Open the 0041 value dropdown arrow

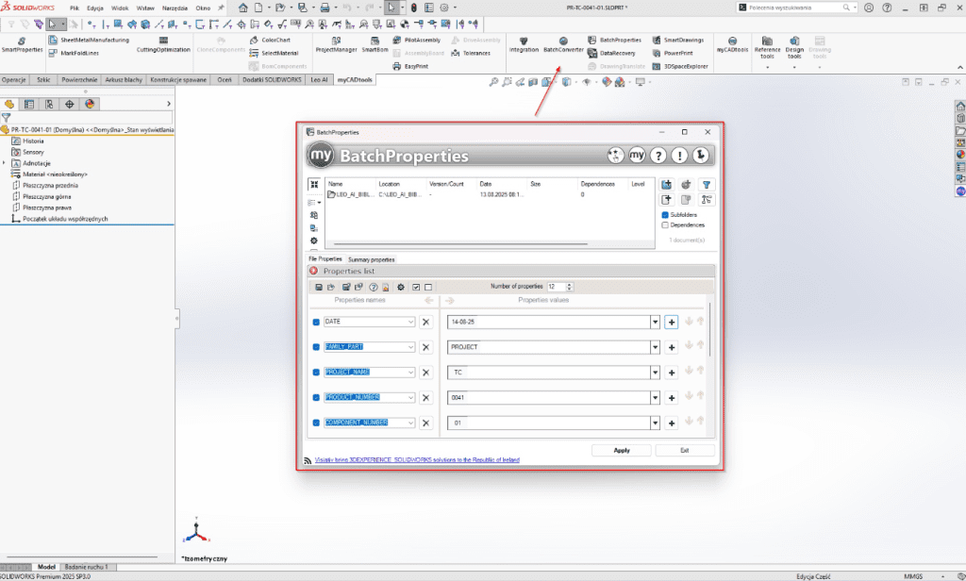coord(655,397)
